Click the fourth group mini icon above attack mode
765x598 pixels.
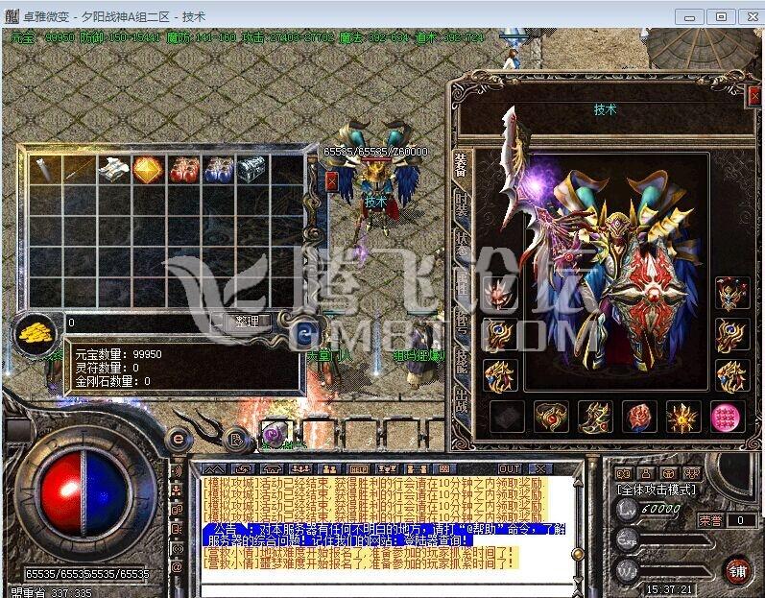[691, 473]
